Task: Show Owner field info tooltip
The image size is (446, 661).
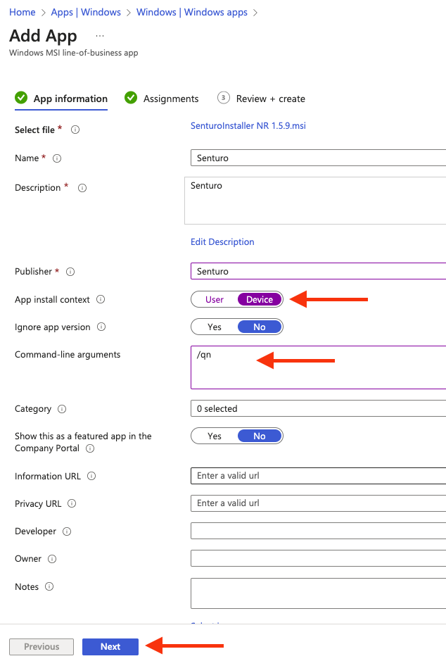Action: point(52,559)
